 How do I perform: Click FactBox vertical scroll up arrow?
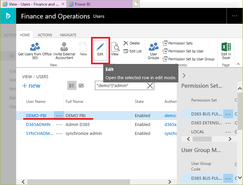tap(240, 88)
